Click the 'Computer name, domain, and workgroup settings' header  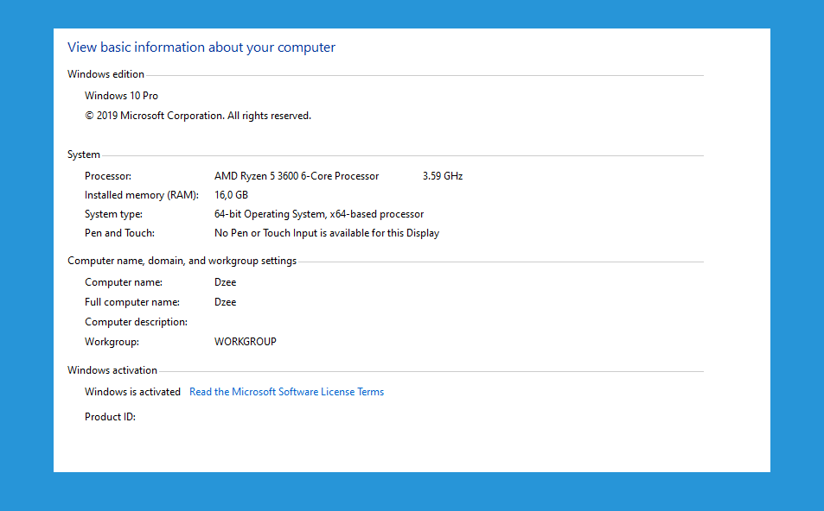pyautogui.click(x=182, y=261)
